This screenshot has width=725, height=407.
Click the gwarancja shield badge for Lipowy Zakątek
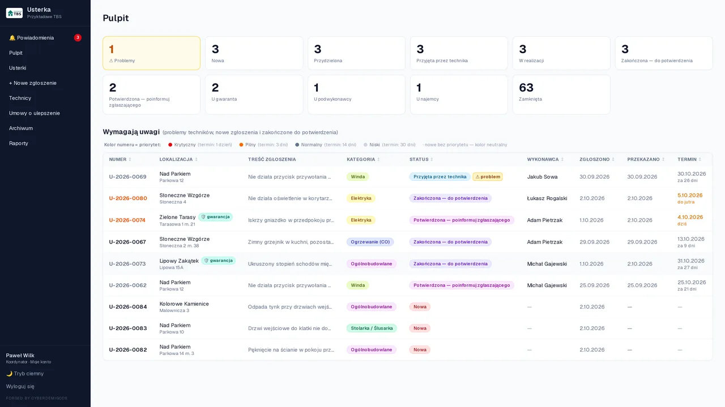click(x=218, y=261)
